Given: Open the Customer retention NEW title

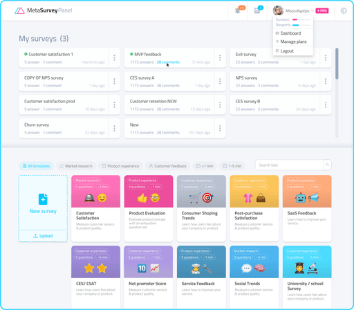Looking at the screenshot, I should [153, 102].
